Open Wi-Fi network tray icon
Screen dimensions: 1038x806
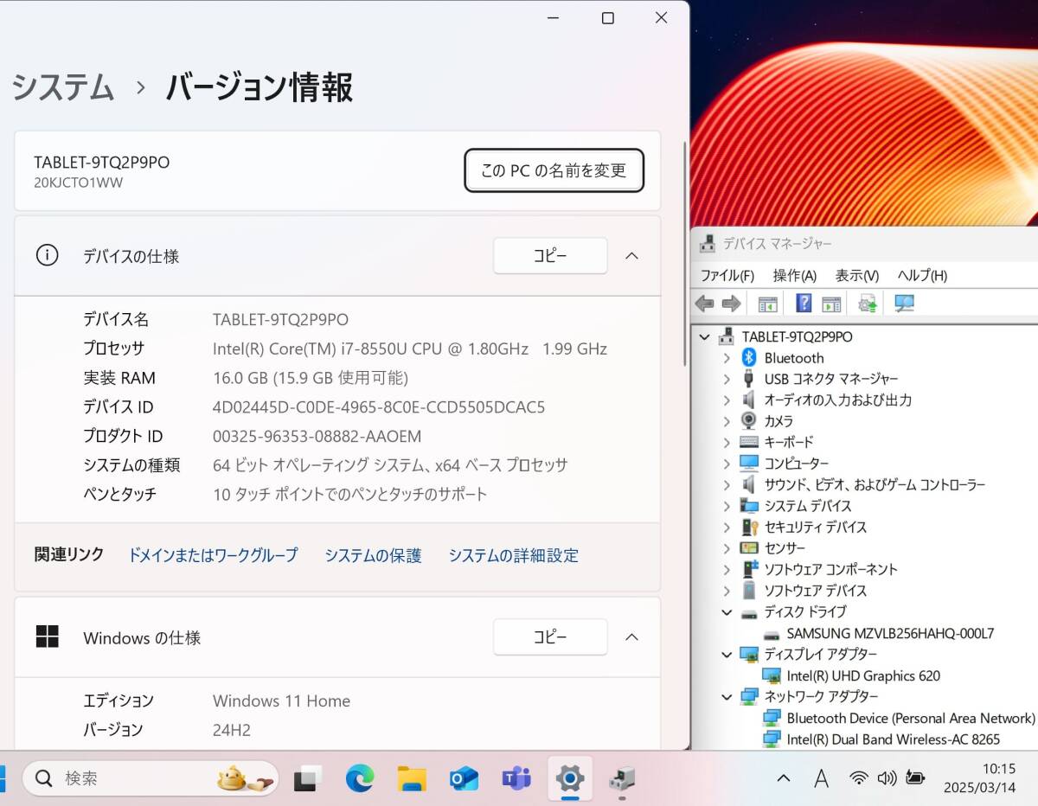tap(858, 778)
